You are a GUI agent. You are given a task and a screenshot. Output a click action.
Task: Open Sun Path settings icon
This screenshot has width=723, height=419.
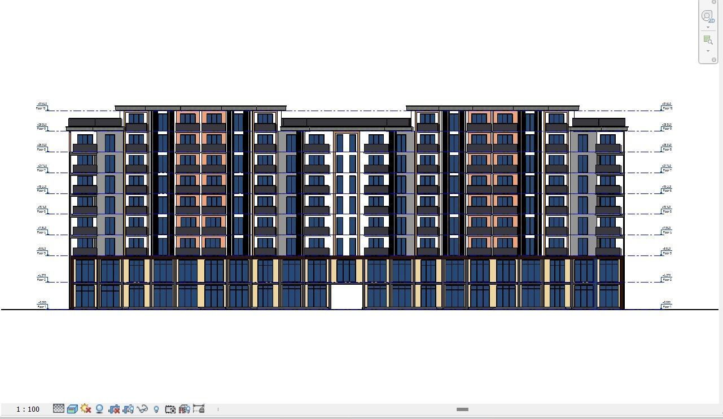(86, 409)
